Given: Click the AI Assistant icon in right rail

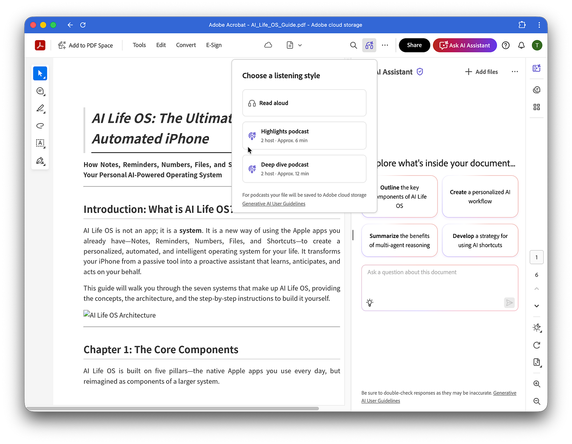Looking at the screenshot, I should coord(536,68).
